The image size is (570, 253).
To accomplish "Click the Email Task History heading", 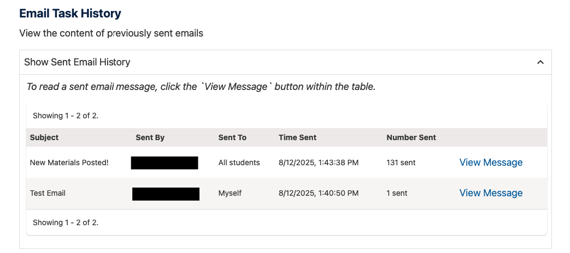I will pos(70,13).
